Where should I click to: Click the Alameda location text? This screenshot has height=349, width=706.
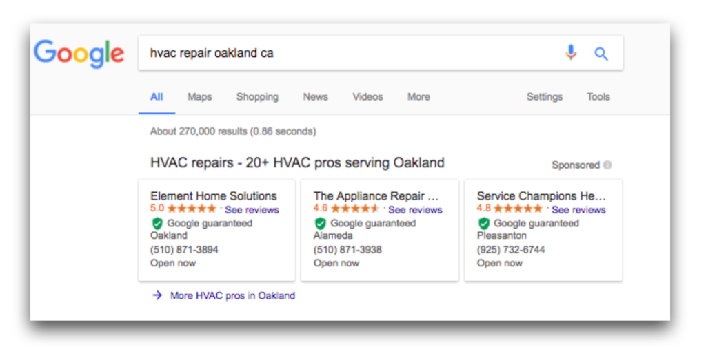334,235
